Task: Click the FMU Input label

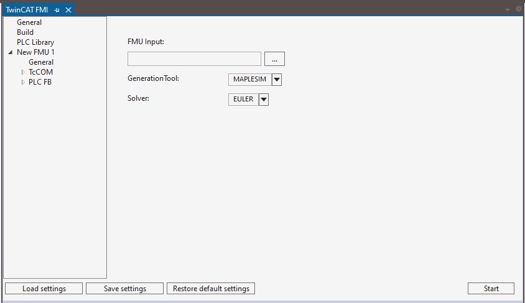Action: click(x=146, y=42)
